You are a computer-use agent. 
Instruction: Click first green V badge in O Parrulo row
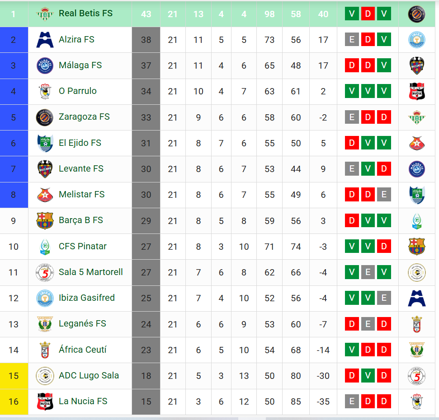click(352, 91)
